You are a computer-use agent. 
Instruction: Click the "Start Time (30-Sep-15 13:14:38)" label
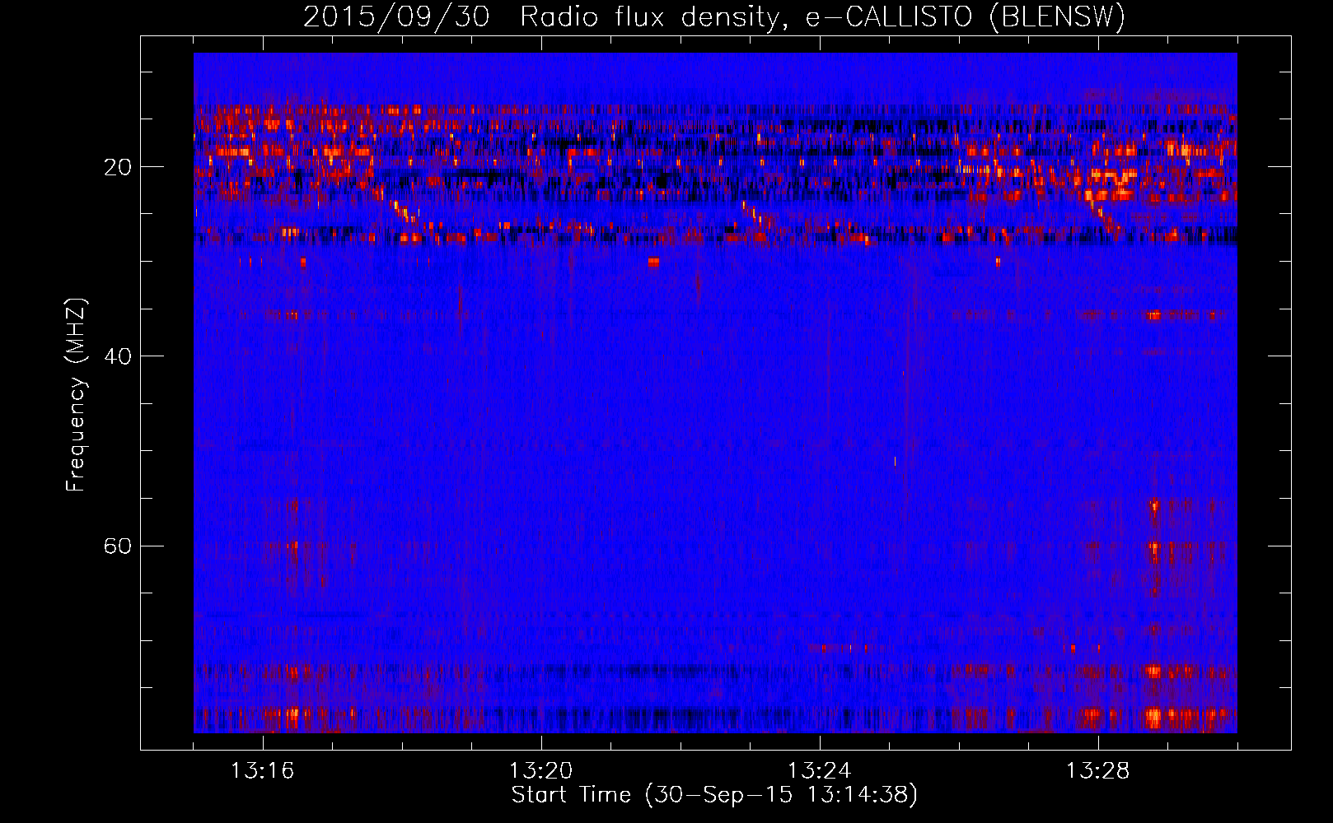714,795
